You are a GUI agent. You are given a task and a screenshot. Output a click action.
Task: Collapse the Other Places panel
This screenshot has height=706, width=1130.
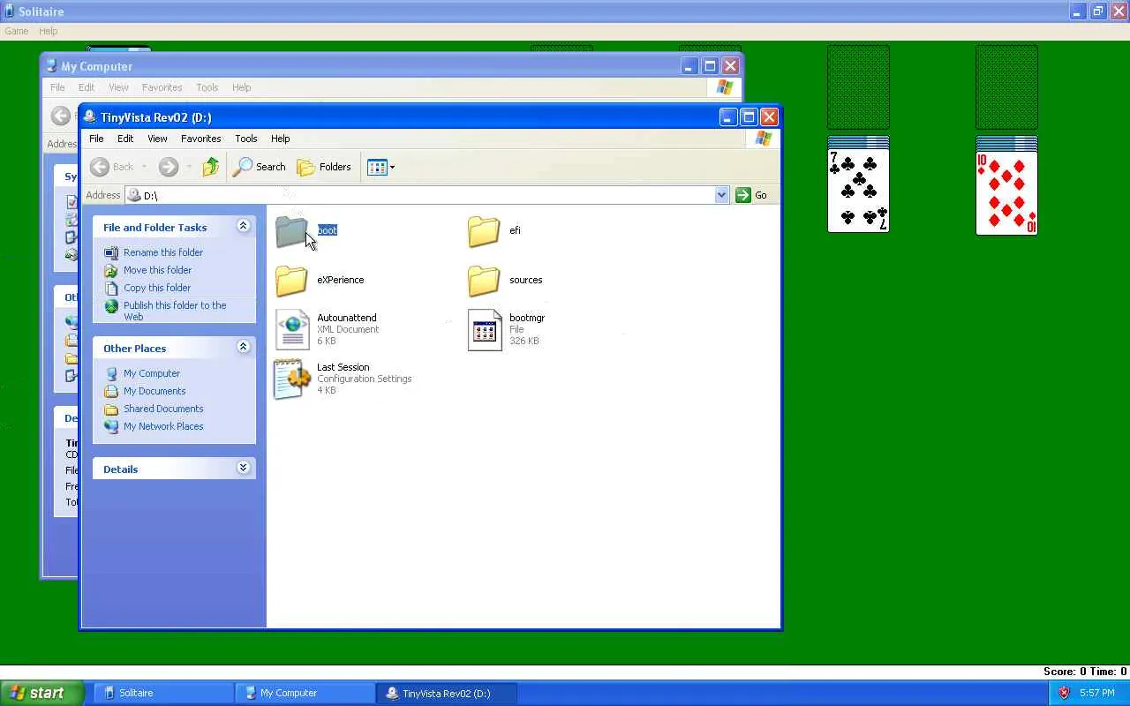coord(244,348)
